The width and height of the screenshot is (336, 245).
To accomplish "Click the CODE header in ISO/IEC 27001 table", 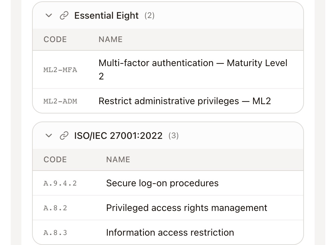I will click(55, 160).
